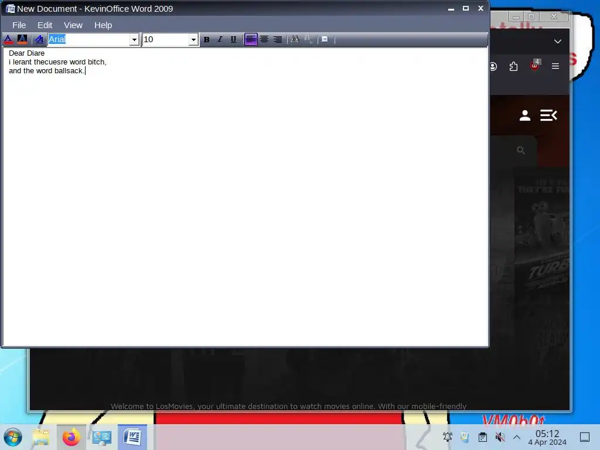Click the Replace icon
The image size is (600, 450).
point(308,39)
